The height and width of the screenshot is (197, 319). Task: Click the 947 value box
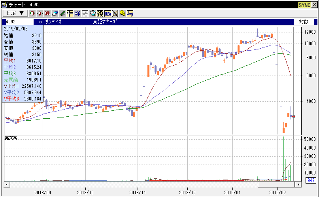point(310,181)
